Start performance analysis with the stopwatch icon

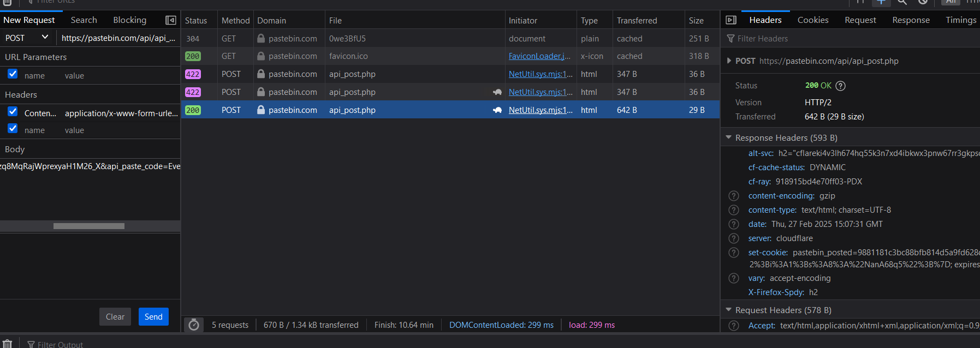(x=194, y=325)
